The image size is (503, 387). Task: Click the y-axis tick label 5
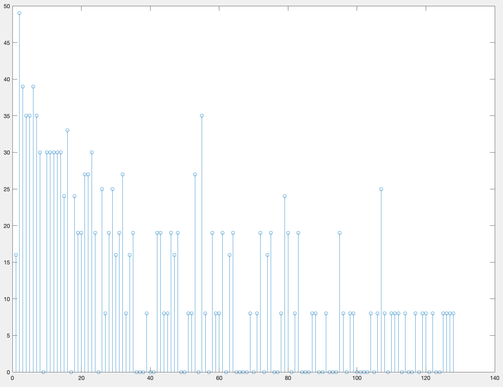click(x=8, y=336)
